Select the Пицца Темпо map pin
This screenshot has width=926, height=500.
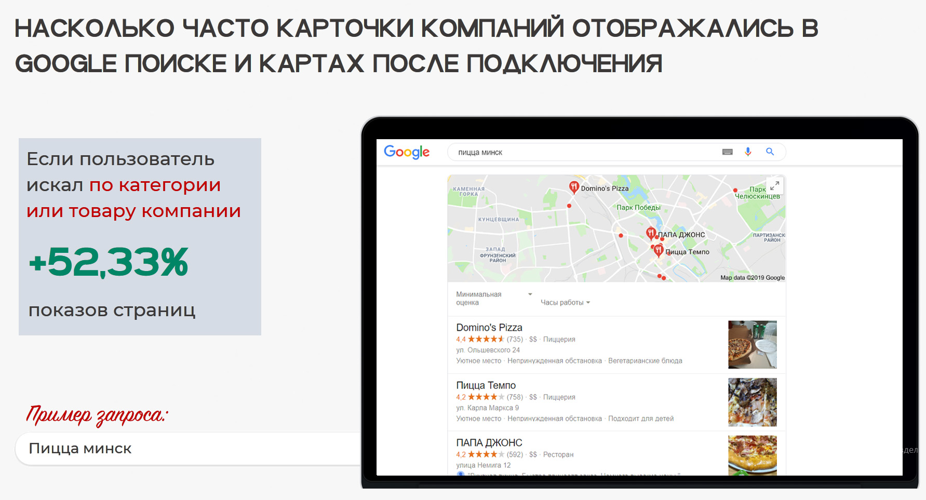[x=659, y=251]
